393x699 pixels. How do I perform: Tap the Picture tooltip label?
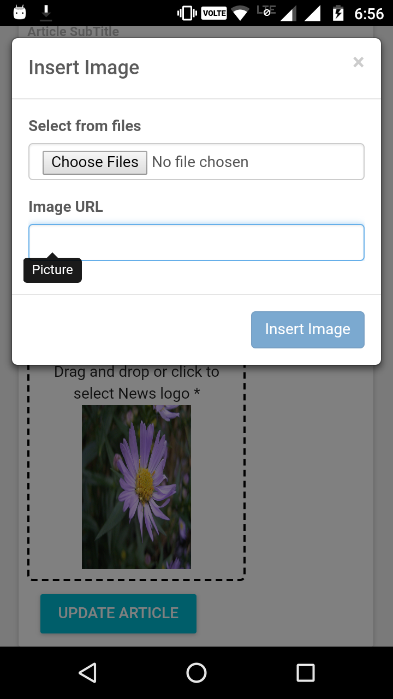[52, 270]
